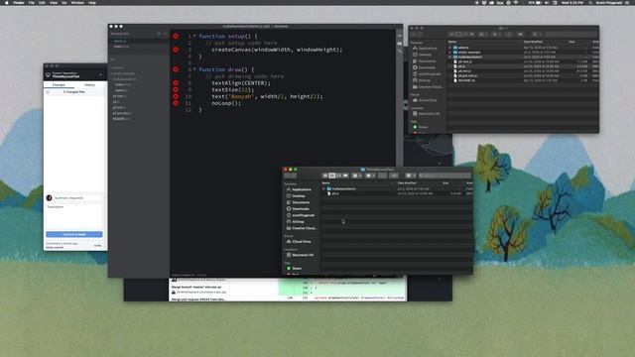Open Downloads in front Finder sidebar
The height and width of the screenshot is (357, 635).
[x=298, y=209]
